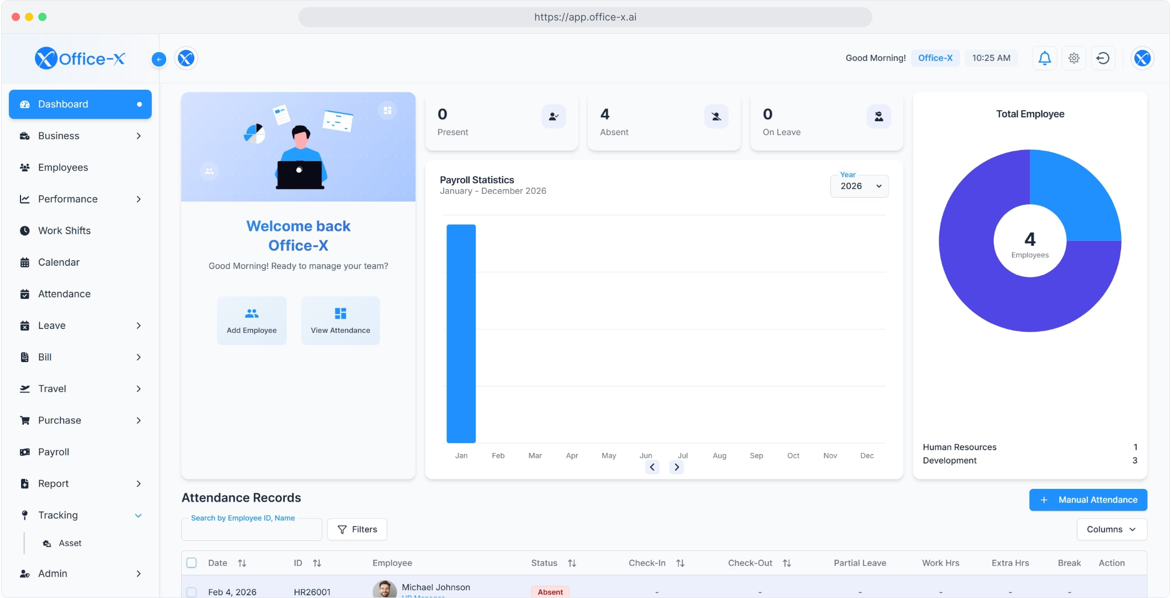
Task: Open the Year 2026 dropdown
Action: [x=859, y=186]
